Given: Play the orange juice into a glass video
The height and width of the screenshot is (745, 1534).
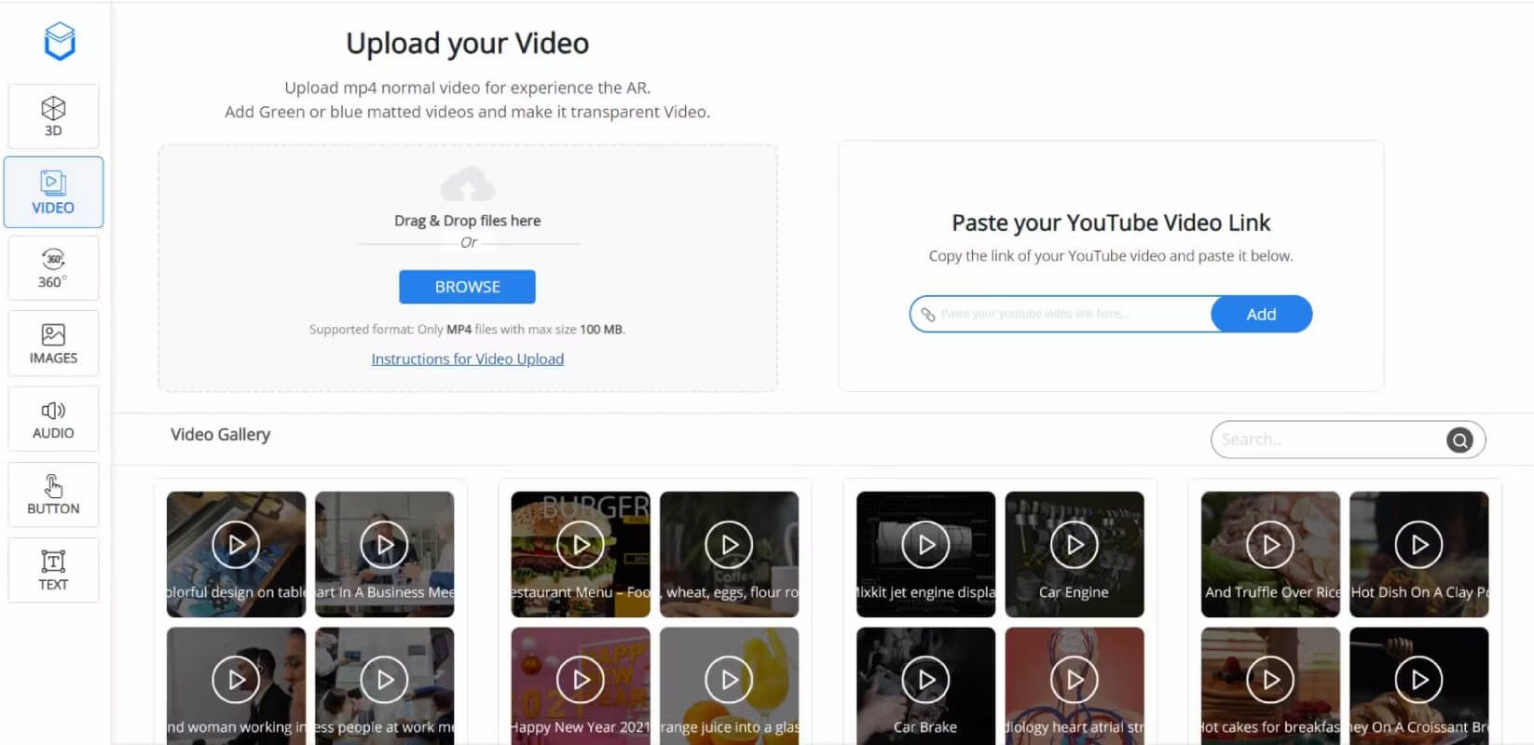Looking at the screenshot, I should click(x=730, y=680).
